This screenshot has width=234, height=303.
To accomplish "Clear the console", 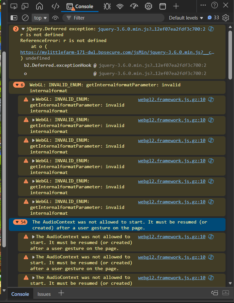I will (25, 18).
